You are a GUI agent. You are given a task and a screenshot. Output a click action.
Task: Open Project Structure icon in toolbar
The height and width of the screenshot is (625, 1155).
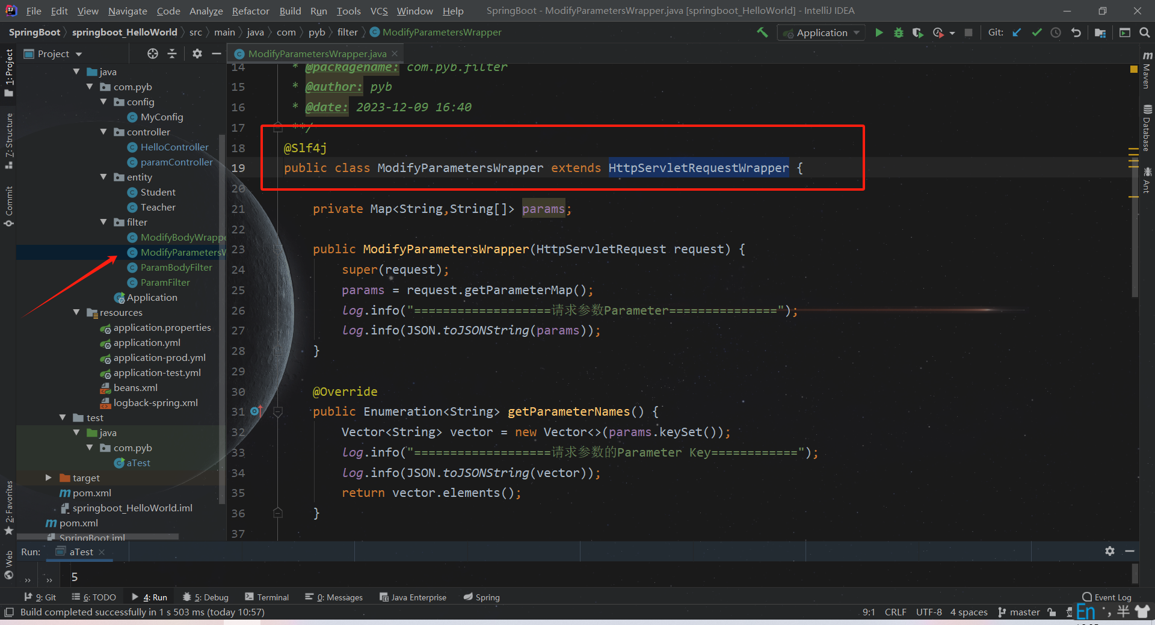coord(1100,32)
